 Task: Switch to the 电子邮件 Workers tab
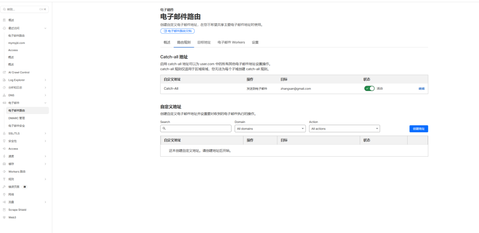point(231,43)
